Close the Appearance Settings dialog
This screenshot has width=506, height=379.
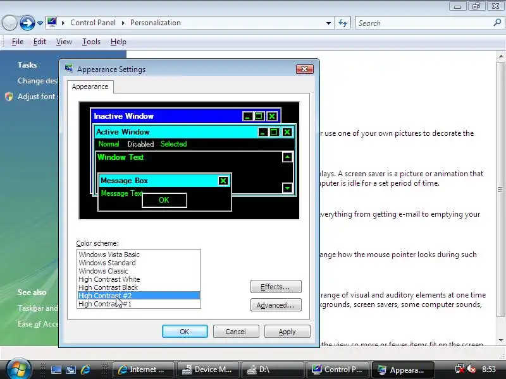[x=305, y=69]
